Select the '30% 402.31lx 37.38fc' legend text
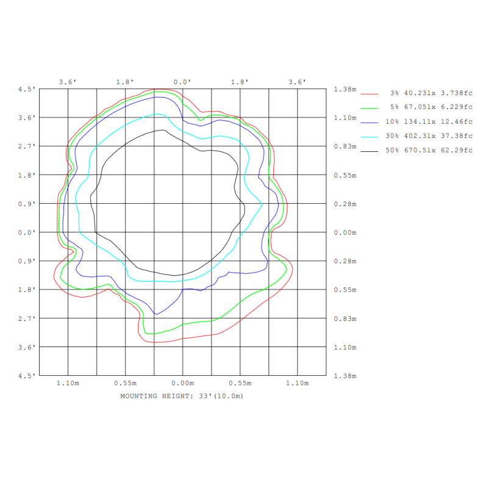This screenshot has height=488, width=488. pos(429,135)
